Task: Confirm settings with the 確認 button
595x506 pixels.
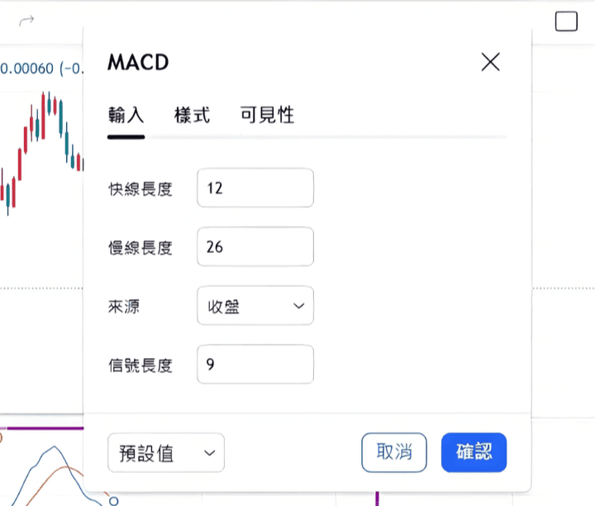Action: point(474,452)
